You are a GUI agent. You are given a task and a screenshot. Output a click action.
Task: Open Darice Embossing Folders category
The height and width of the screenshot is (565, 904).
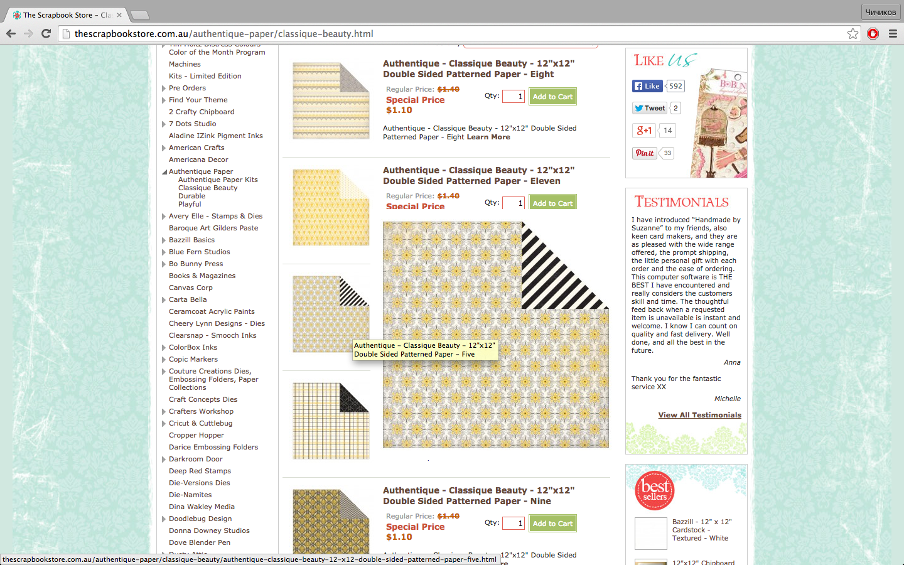[x=213, y=447]
